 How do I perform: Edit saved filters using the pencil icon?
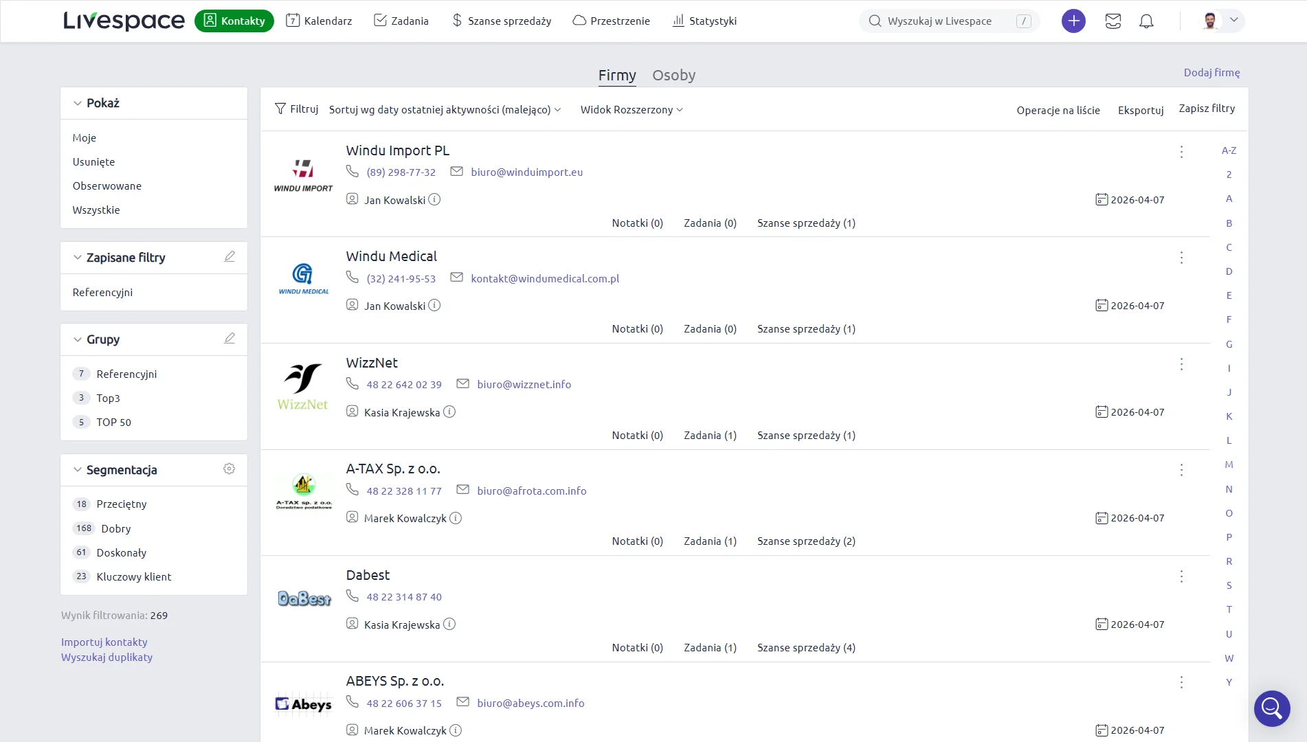[230, 256]
